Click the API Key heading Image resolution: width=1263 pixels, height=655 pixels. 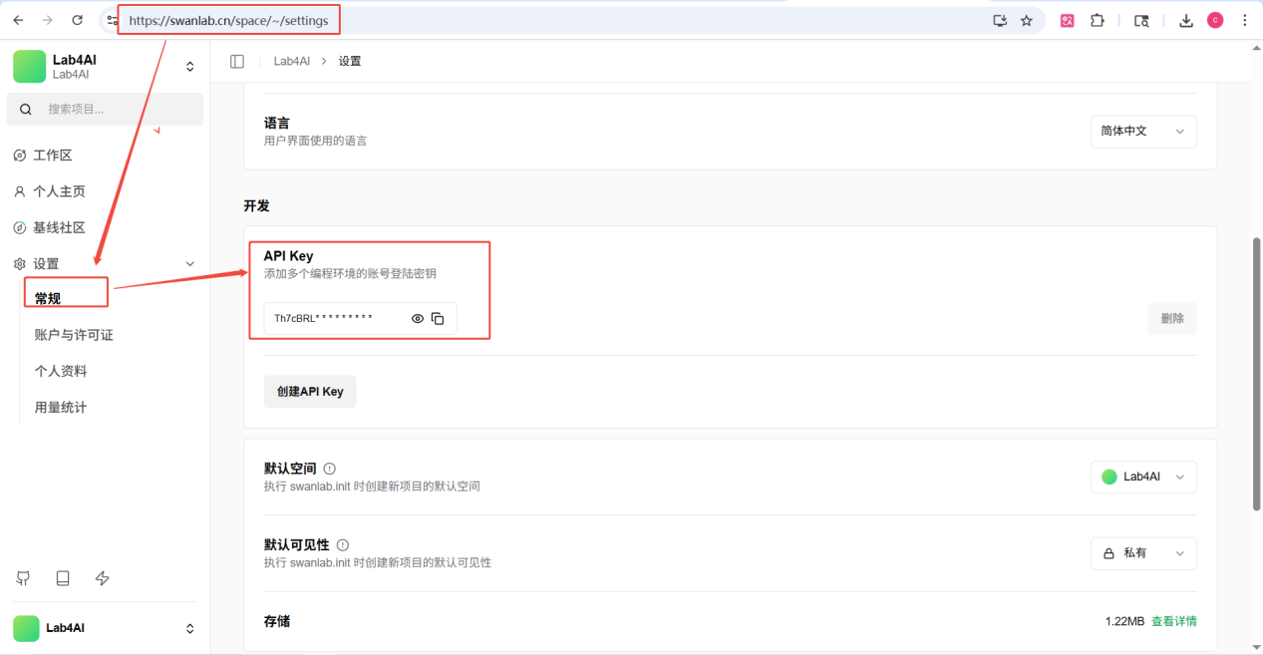pos(288,256)
